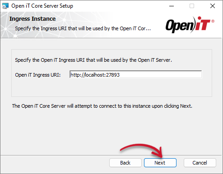Place cursor on port 27893 in the URI
Image resolution: width=223 pixels, height=174 pixels.
point(113,75)
